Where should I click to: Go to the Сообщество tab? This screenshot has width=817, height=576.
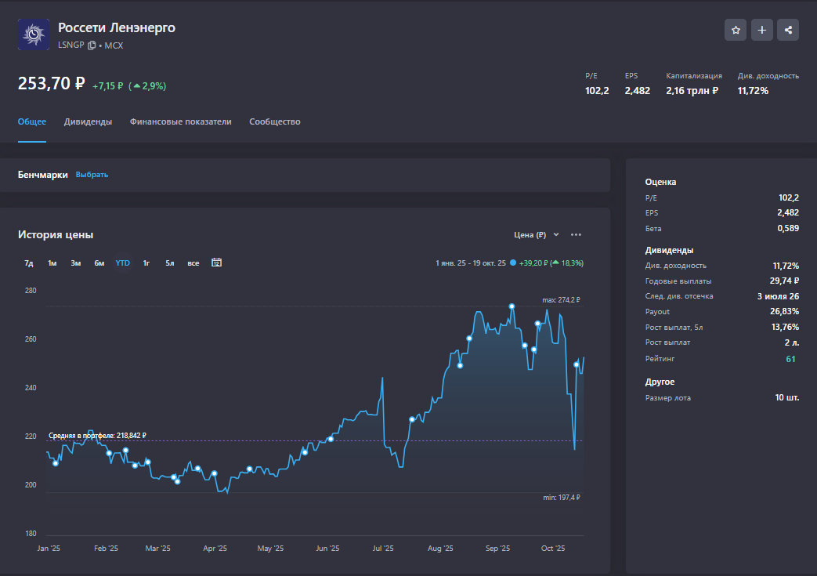pyautogui.click(x=274, y=121)
